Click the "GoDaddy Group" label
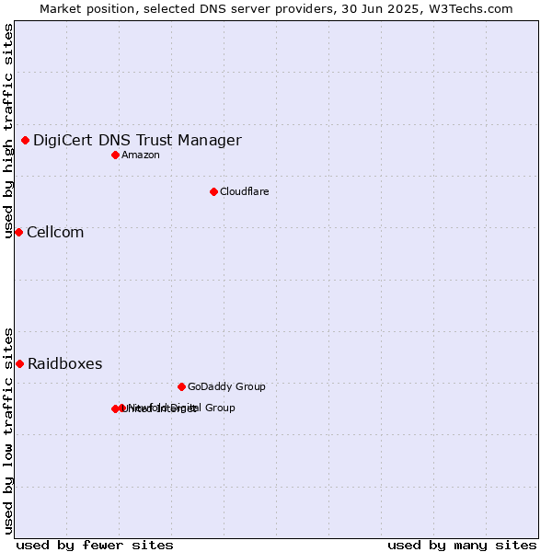Screen dimensions: 552x552 click(x=226, y=386)
